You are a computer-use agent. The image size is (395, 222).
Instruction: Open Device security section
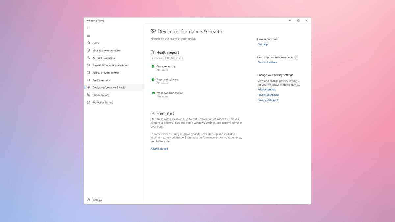[113, 80]
